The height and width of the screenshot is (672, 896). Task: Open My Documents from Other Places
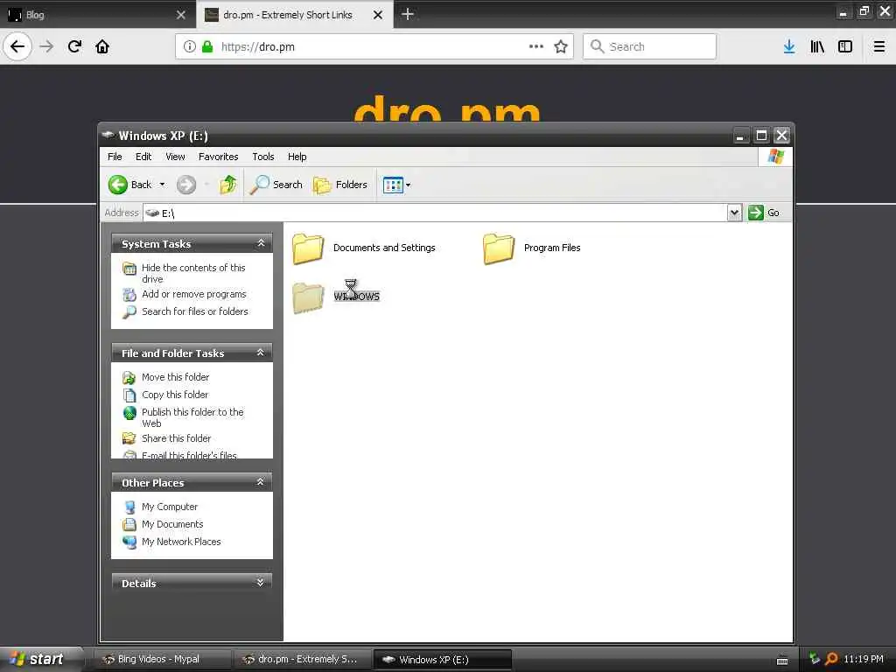172,524
